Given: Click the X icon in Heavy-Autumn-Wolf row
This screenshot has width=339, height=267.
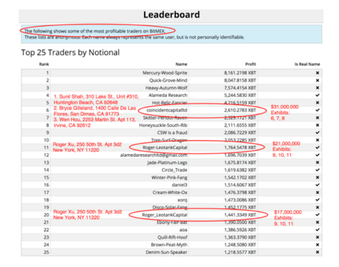Looking at the screenshot, I should coord(318,88).
